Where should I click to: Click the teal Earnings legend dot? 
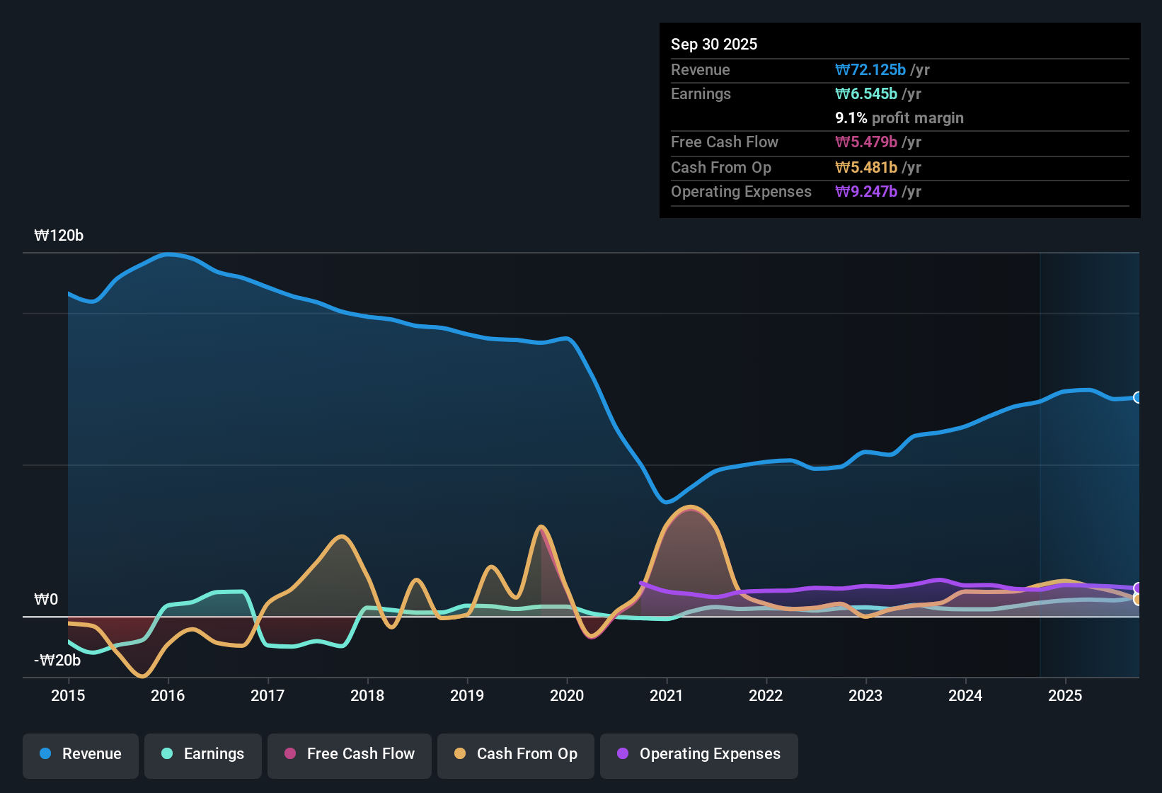167,754
